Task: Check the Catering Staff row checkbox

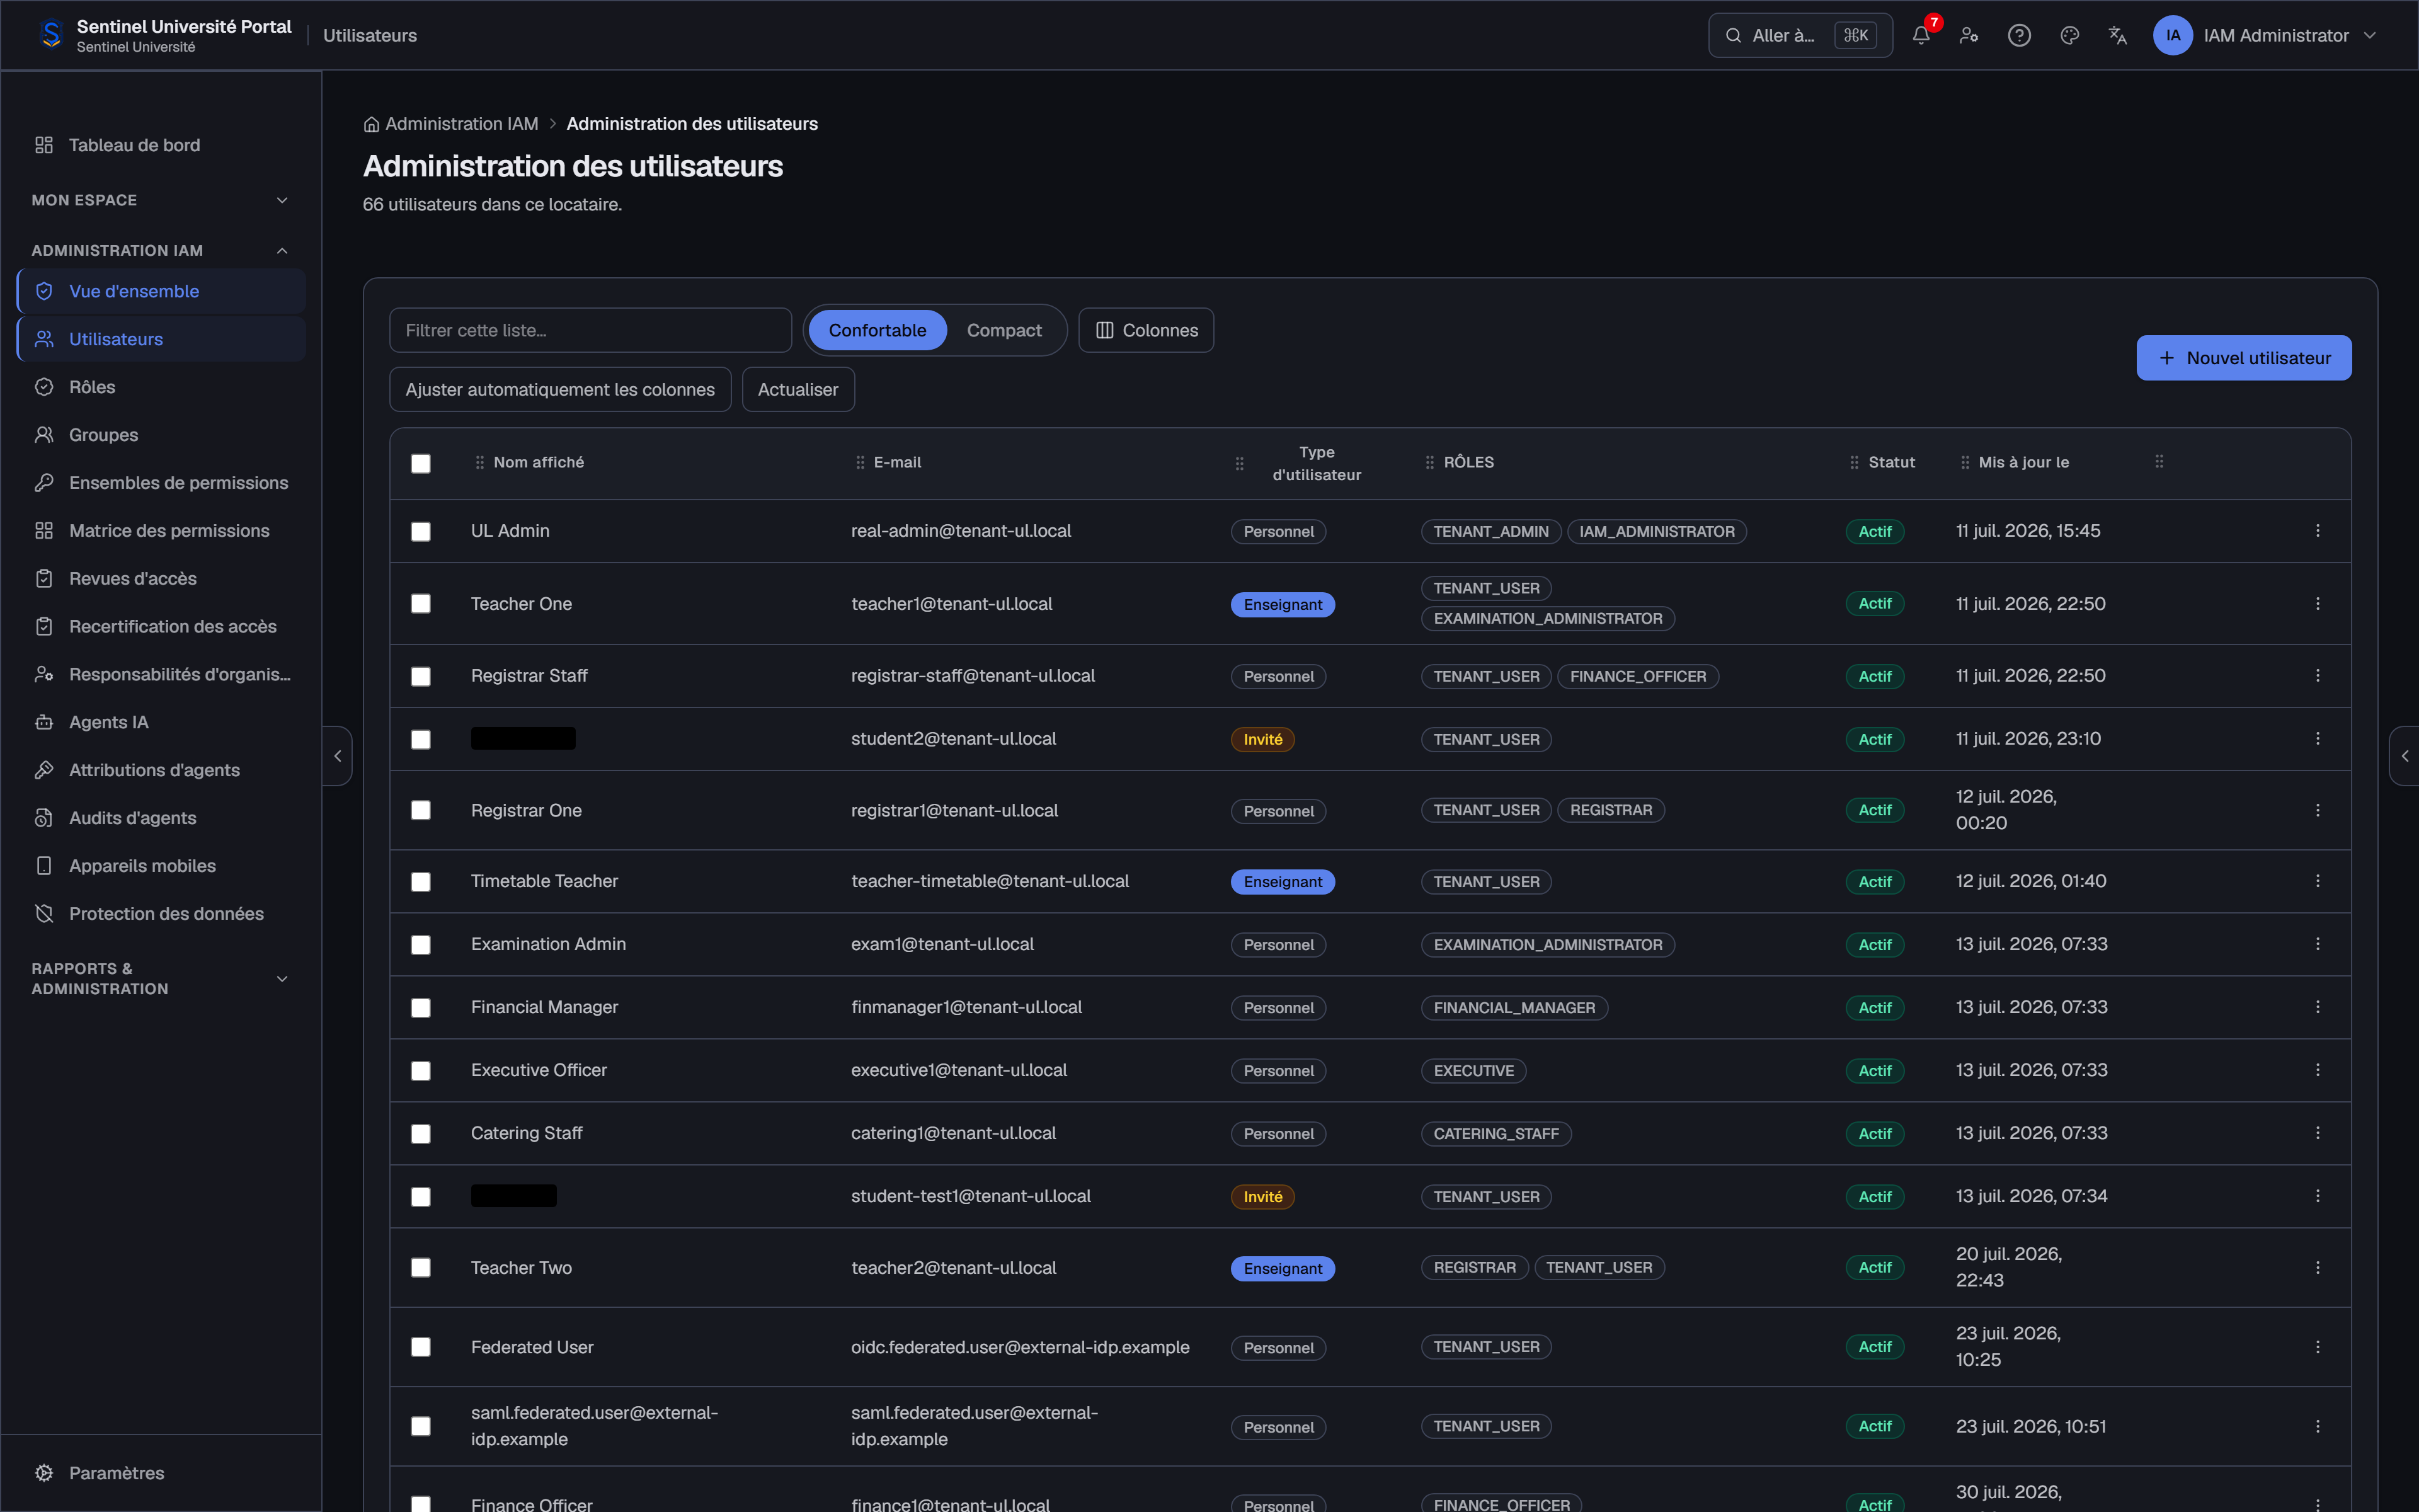Action: point(421,1133)
